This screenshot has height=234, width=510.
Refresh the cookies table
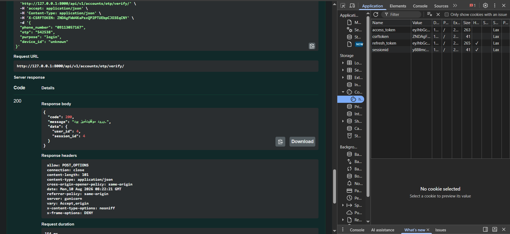pos(376,14)
